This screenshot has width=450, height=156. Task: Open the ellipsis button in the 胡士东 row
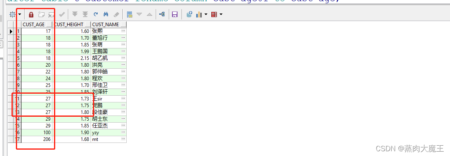point(124,119)
